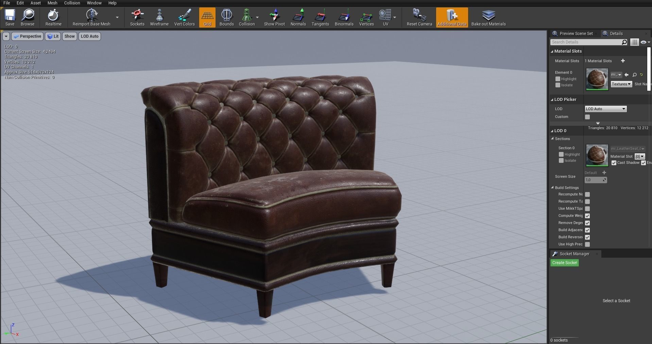Screen dimensions: 652x344
Task: Use selected asset arrow for Element 0
Action: click(x=627, y=75)
